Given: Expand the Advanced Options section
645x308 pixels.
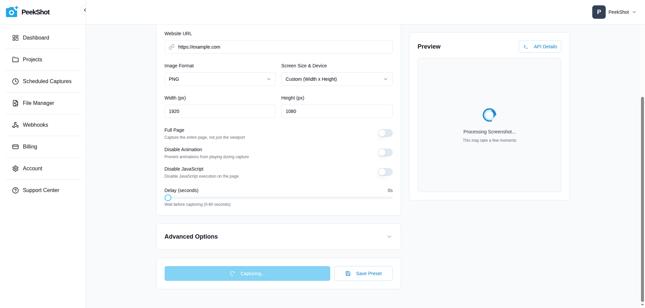Looking at the screenshot, I should [389, 237].
